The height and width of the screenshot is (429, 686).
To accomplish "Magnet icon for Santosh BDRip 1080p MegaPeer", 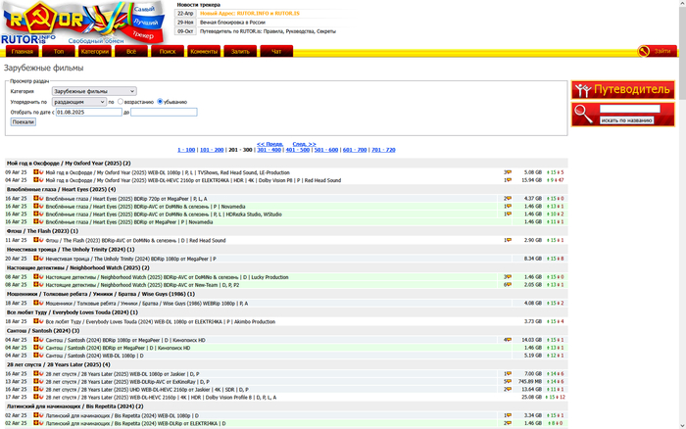I will (41, 340).
